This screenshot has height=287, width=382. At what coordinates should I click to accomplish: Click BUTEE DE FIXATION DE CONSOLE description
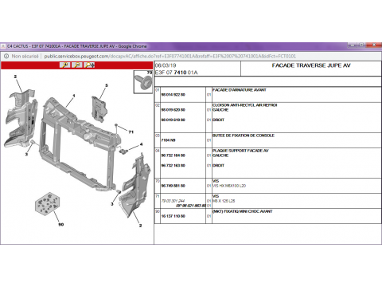(x=244, y=136)
